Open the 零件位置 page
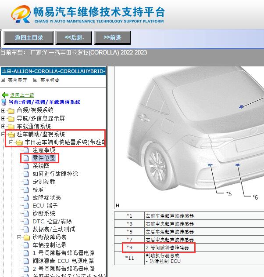 (x=44, y=158)
